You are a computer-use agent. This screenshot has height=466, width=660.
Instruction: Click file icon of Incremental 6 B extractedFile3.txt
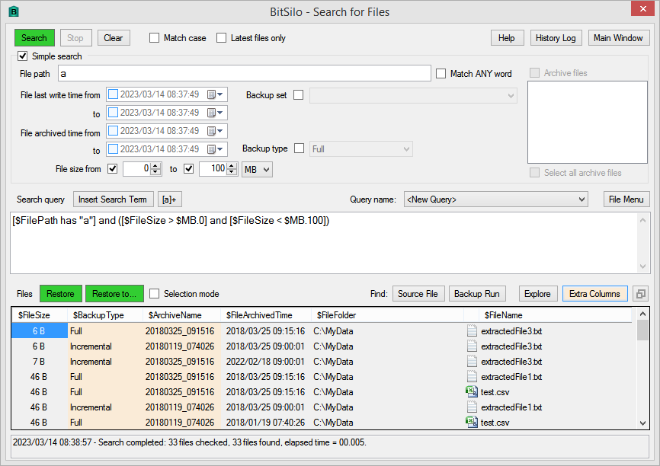pos(472,346)
